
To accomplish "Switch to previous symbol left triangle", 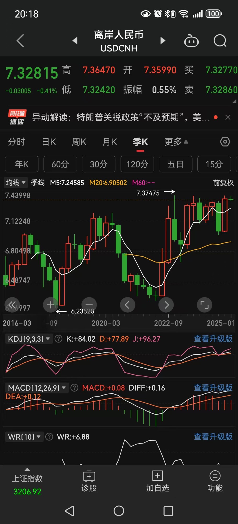I will [75, 41].
